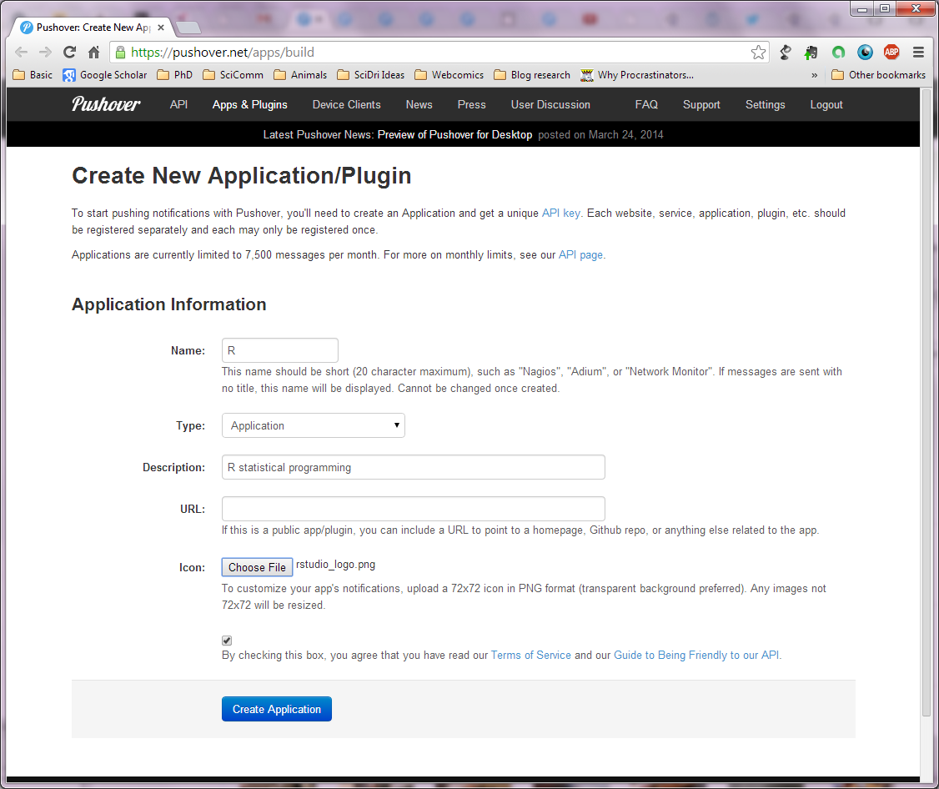Open the Other bookmarks folder
Viewport: 939px width, 789px height.
click(878, 75)
